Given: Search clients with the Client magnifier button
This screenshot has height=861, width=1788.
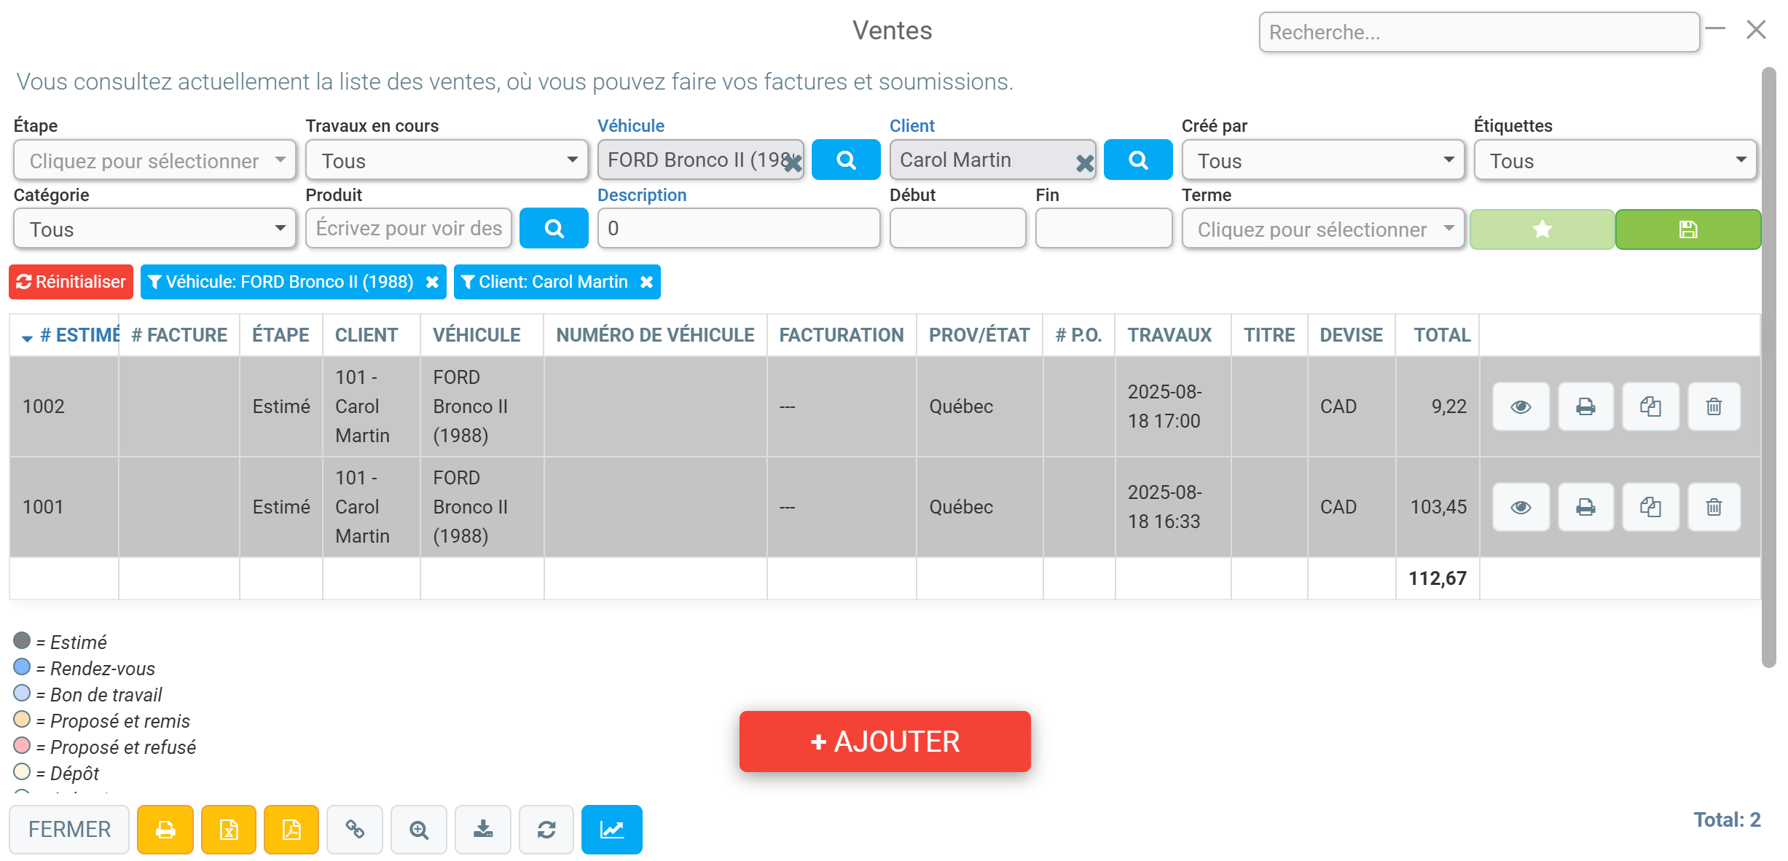Looking at the screenshot, I should tap(1137, 160).
